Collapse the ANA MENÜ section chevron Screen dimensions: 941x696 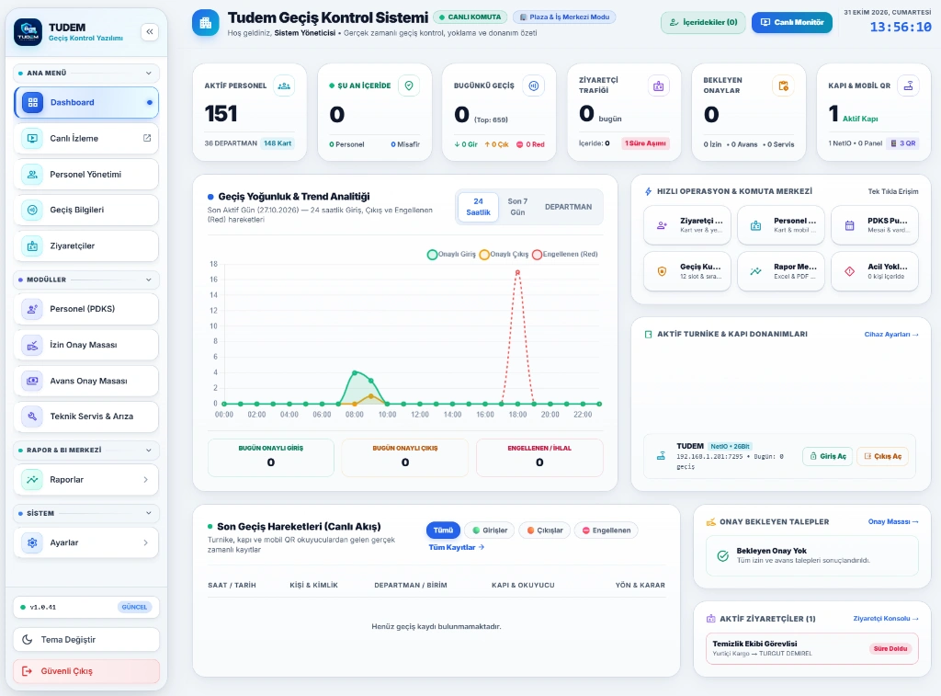[148, 74]
